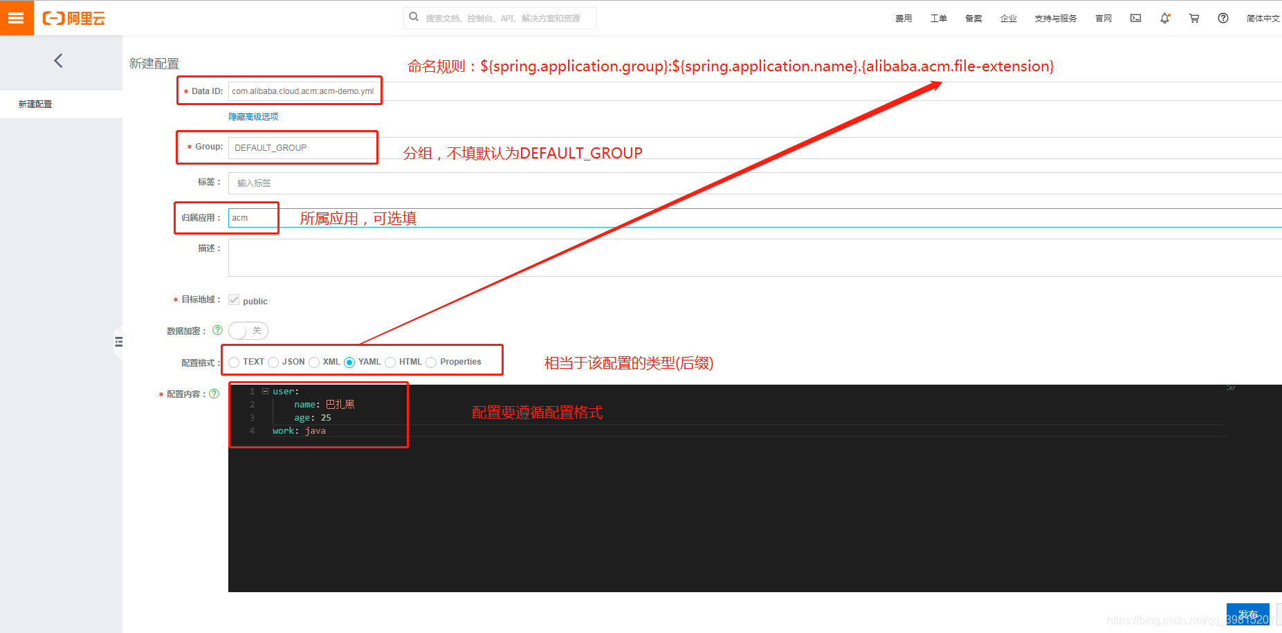Select the XML format radio button
This screenshot has height=633, width=1282.
(314, 363)
